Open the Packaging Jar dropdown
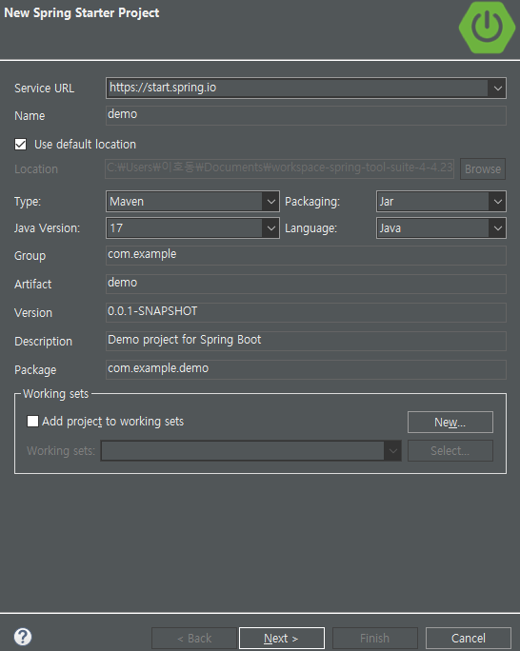 (441, 202)
